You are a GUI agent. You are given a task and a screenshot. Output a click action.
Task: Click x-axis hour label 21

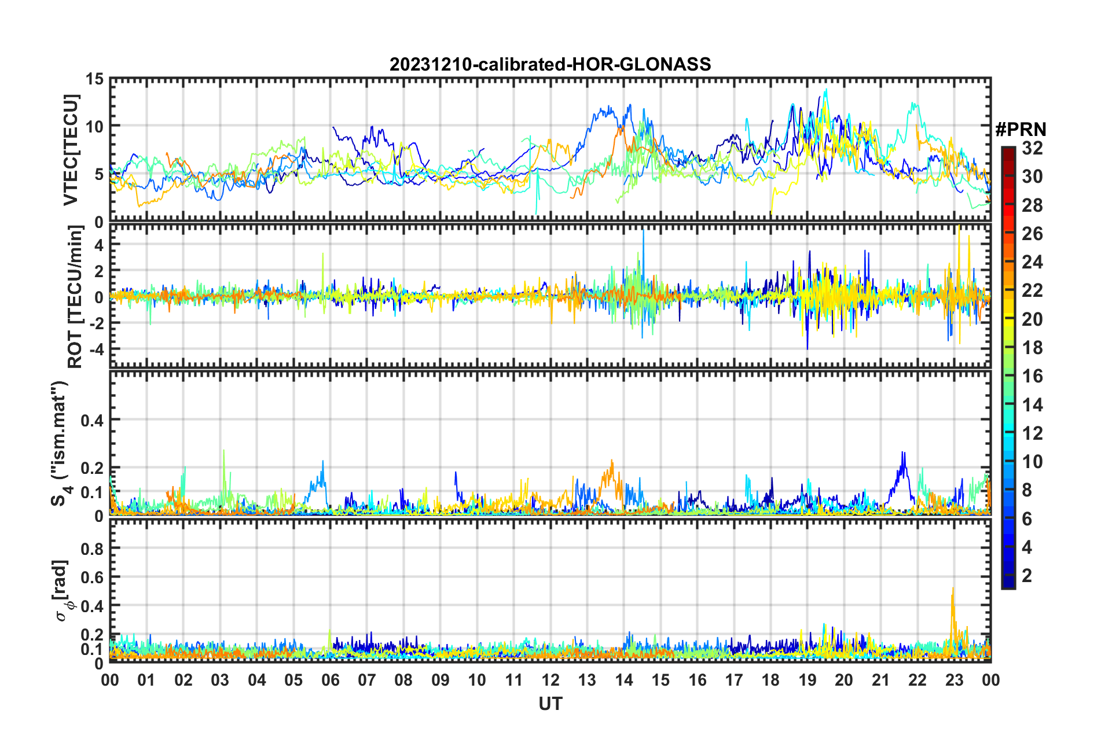(x=881, y=680)
